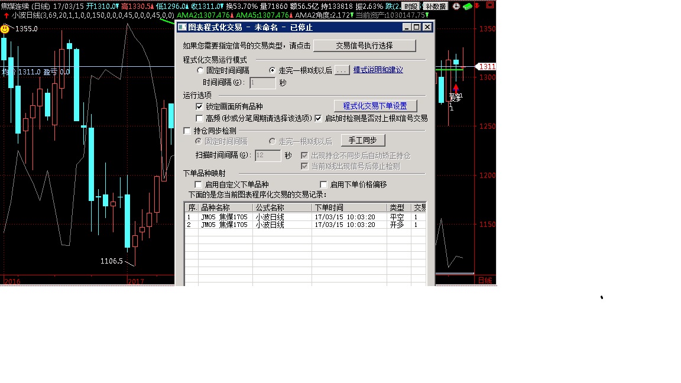681x383 pixels.
Task: Select first trade record row JM05 平空
Action: click(x=296, y=217)
